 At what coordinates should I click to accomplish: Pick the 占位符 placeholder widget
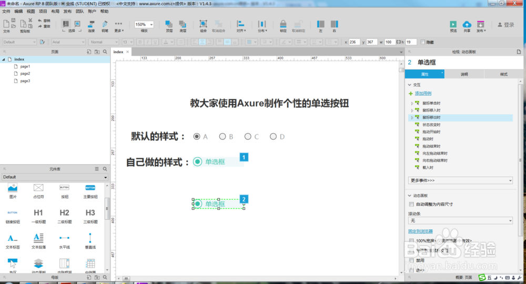click(x=38, y=191)
